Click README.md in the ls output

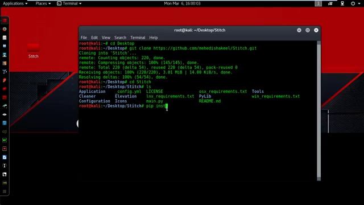pyautogui.click(x=210, y=101)
